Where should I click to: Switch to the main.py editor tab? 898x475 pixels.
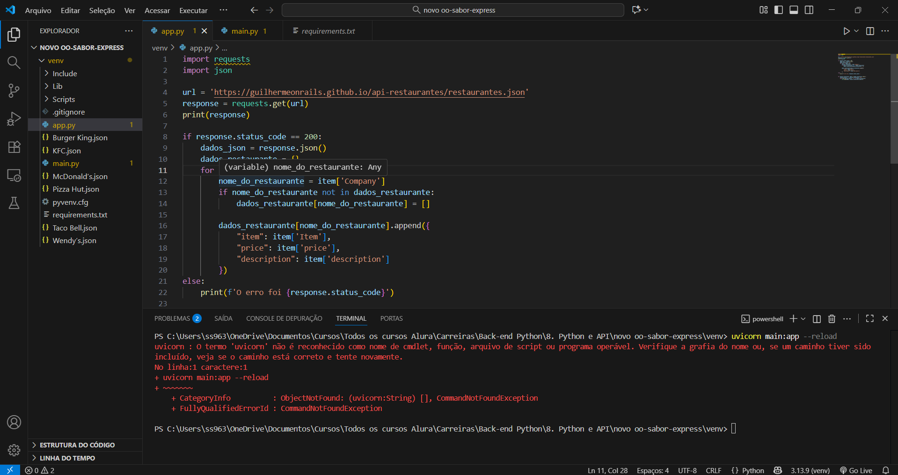tap(244, 31)
